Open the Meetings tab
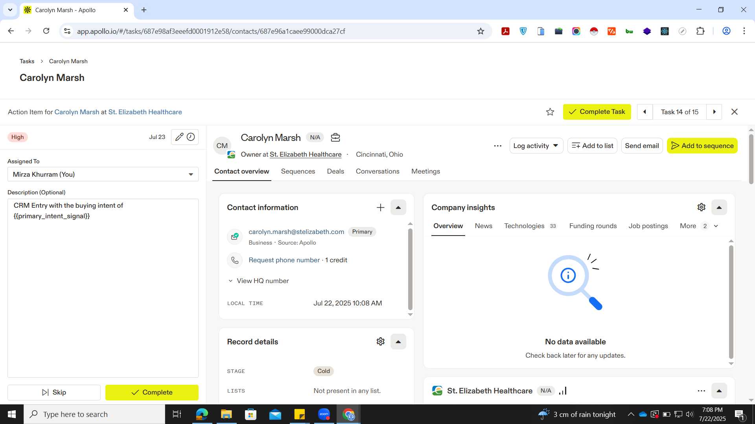Viewport: 755px width, 424px height. (425, 171)
